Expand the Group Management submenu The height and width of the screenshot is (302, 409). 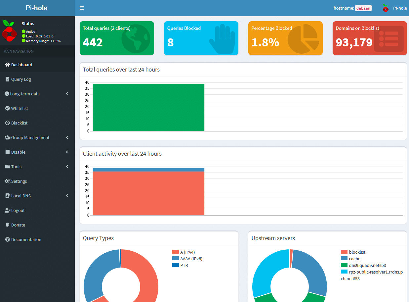(x=67, y=138)
